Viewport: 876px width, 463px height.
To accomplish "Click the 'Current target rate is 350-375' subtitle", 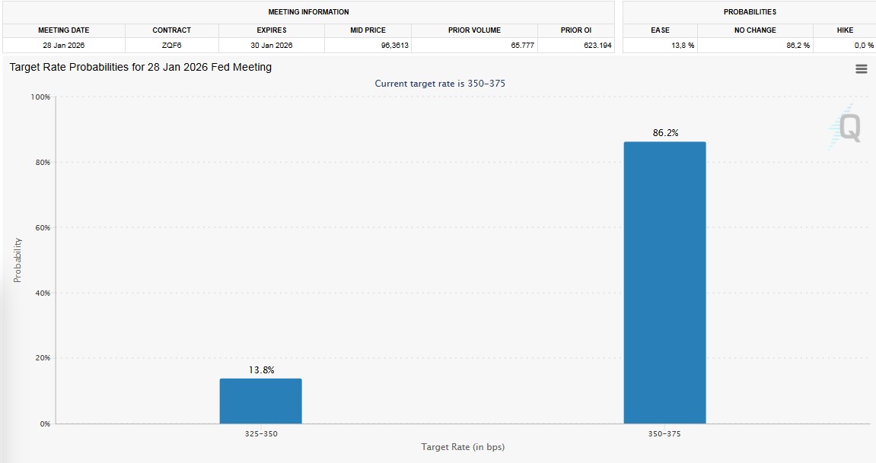I will click(x=439, y=84).
